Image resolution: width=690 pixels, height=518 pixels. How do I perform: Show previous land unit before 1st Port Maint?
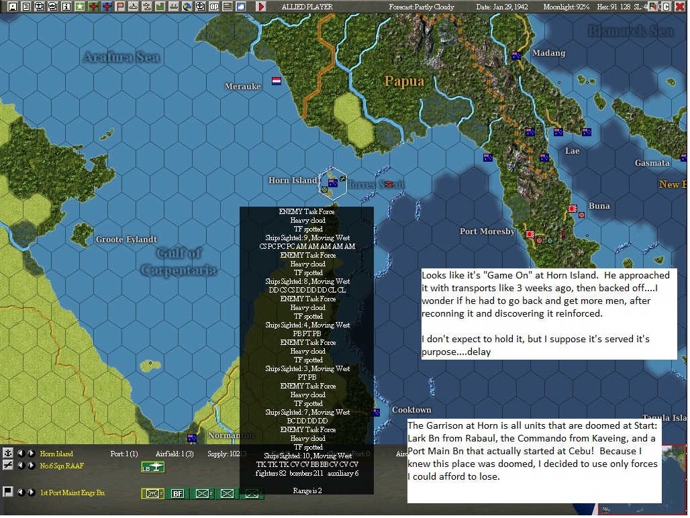tap(21, 493)
